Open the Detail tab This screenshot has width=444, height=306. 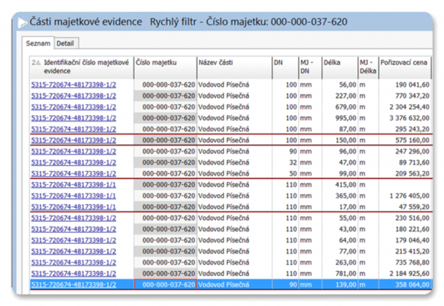[x=65, y=43]
